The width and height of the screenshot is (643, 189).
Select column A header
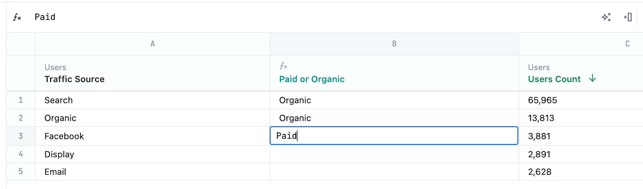point(152,44)
